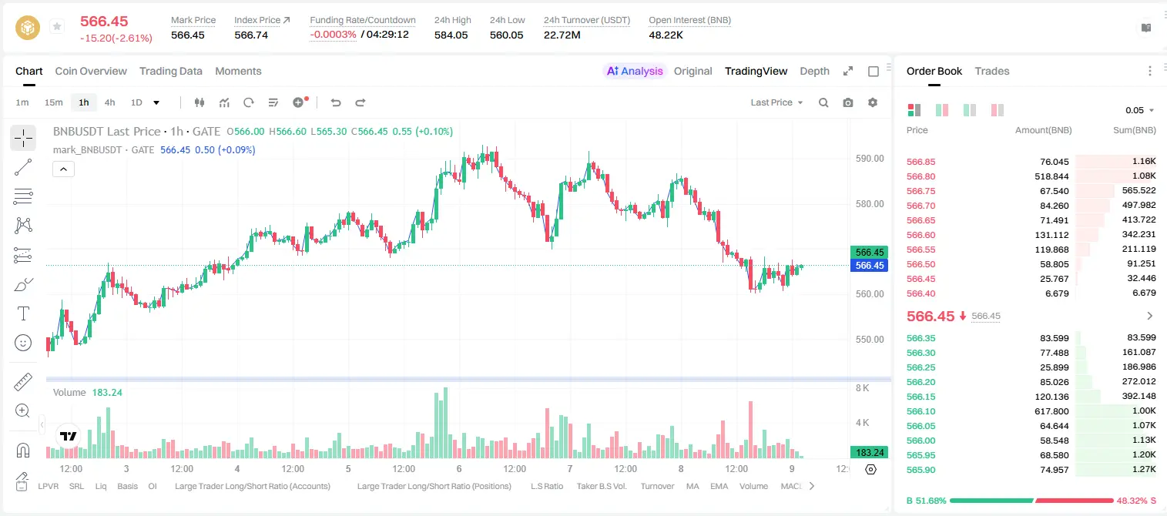The image size is (1167, 516).
Task: Show only asks order book view
Action: click(998, 110)
